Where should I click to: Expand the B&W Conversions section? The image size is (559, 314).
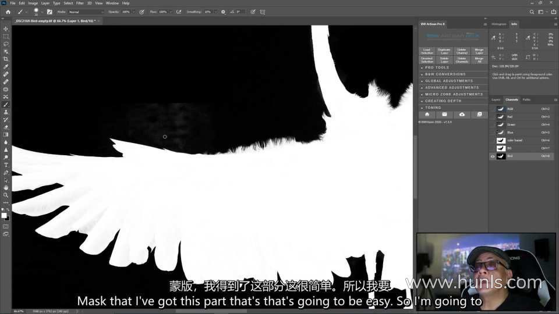point(445,74)
